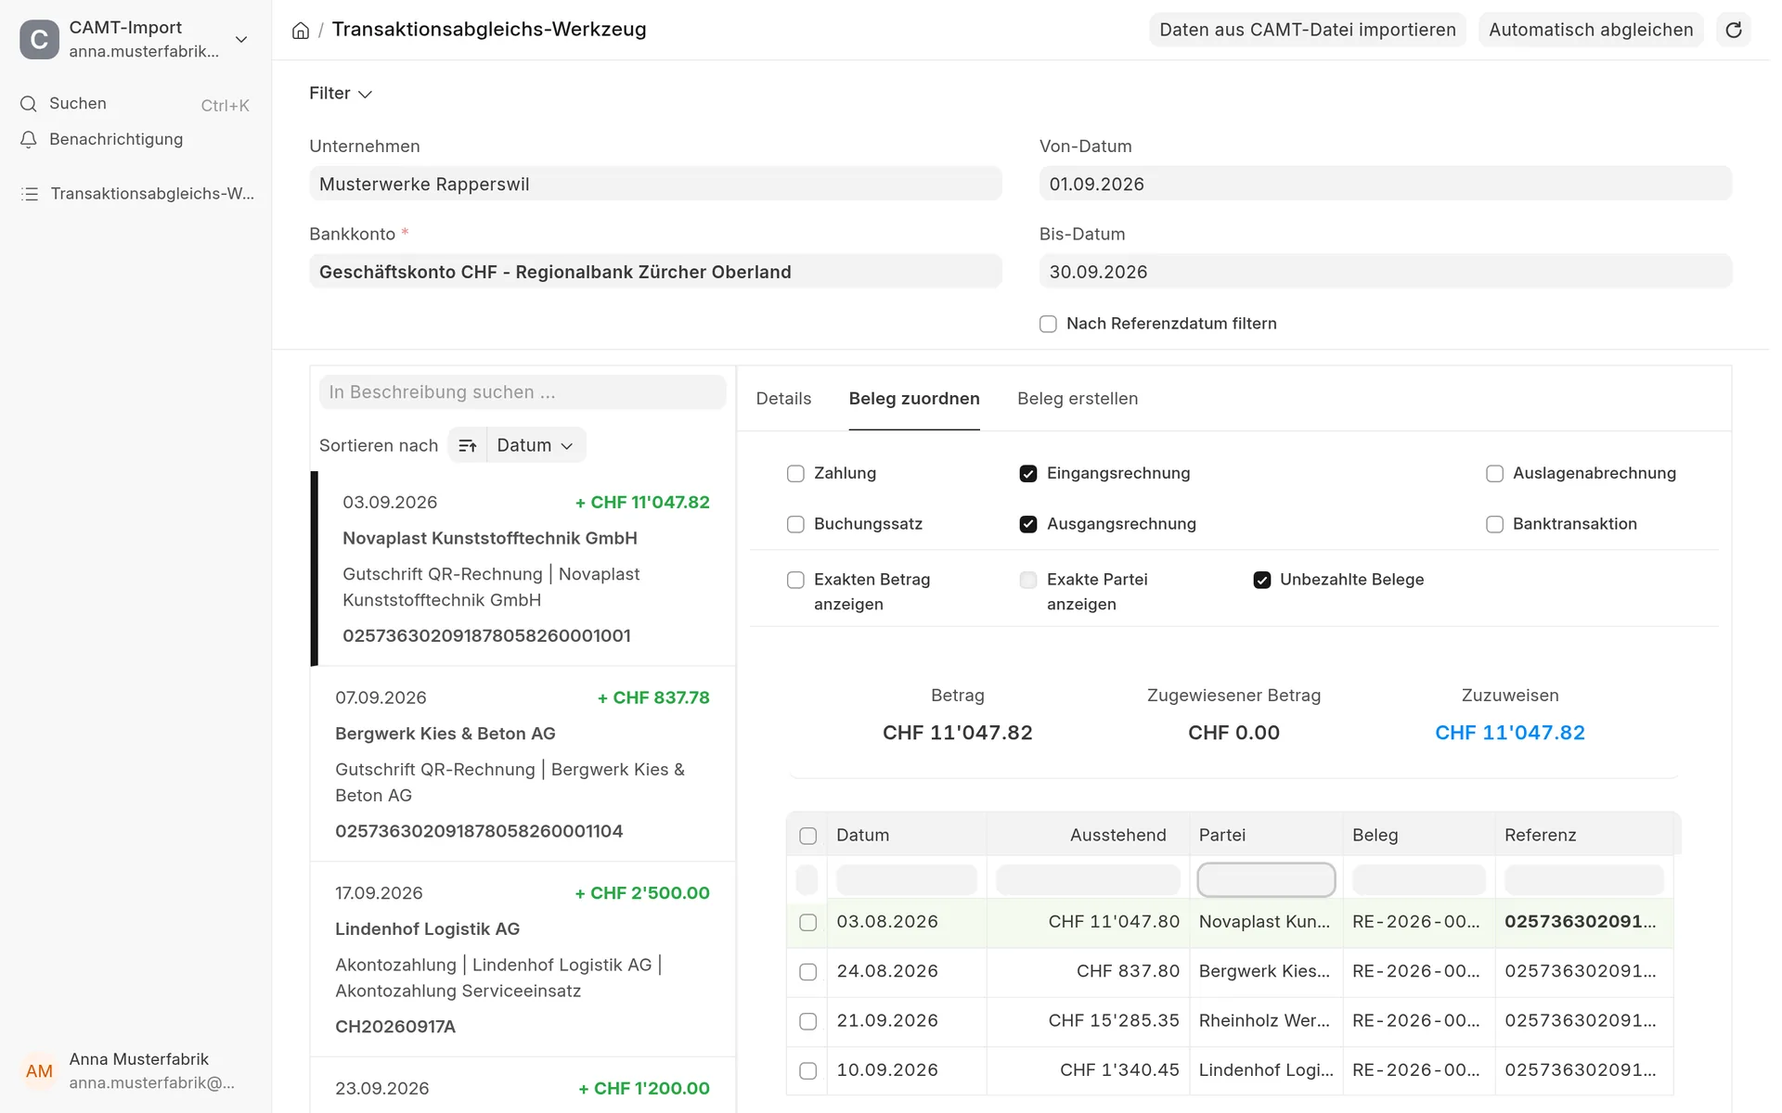The image size is (1782, 1113).
Task: Open the Datum sort field dropdown
Action: point(536,445)
